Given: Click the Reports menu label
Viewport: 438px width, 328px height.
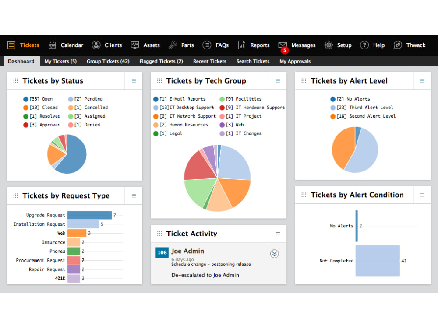Looking at the screenshot, I should click(260, 45).
